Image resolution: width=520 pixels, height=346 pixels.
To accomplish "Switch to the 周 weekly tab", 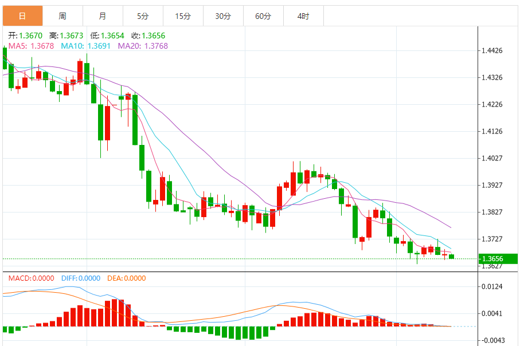I will point(62,16).
